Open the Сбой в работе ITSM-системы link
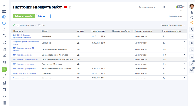 (x=24, y=73)
